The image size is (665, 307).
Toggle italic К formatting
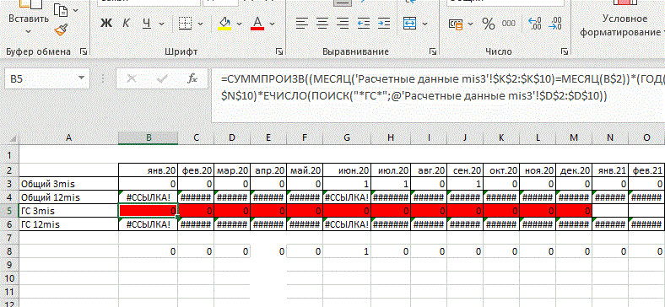tap(126, 24)
